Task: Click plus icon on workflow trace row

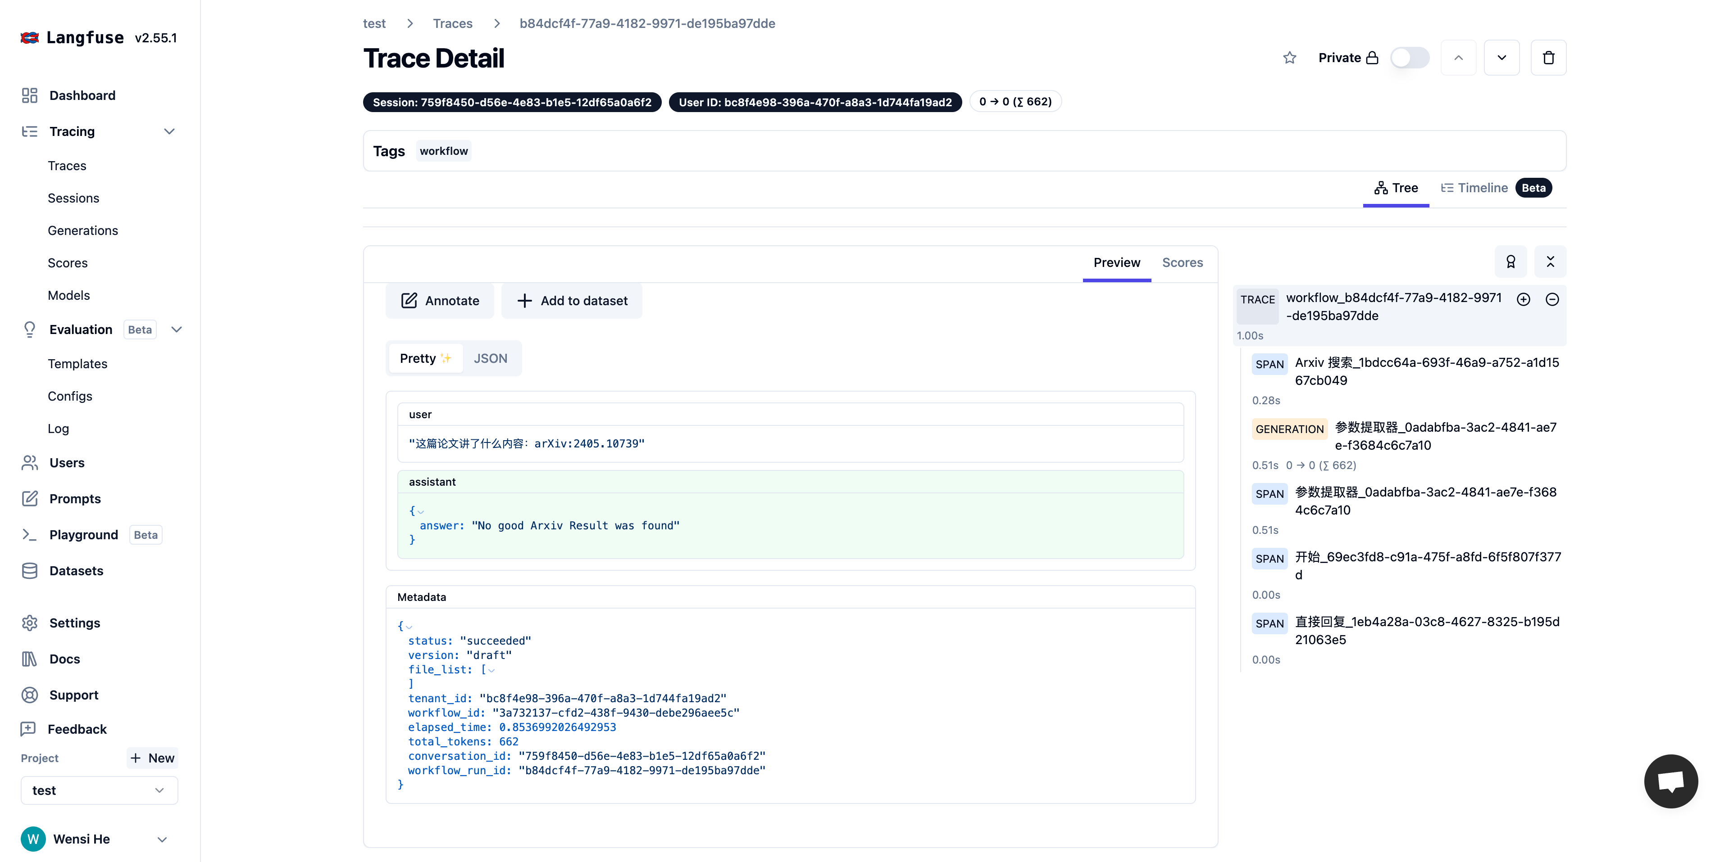Action: click(1523, 299)
